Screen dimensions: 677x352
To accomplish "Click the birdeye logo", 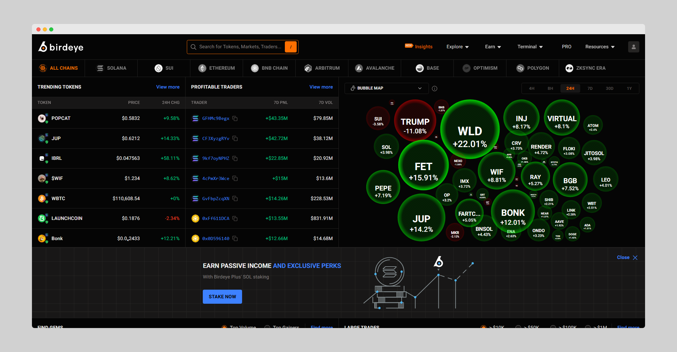I will coord(61,47).
